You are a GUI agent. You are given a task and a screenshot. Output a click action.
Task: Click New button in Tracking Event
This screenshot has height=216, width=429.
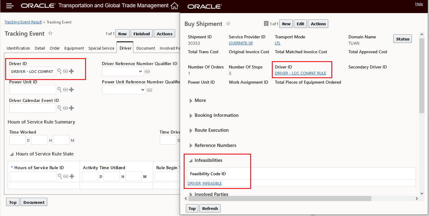click(122, 34)
